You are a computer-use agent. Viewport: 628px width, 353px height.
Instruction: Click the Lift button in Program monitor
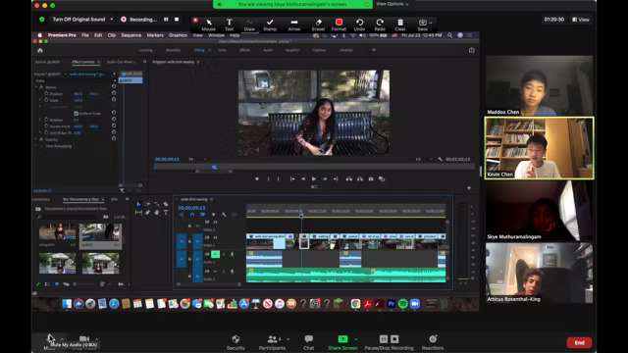click(x=349, y=178)
